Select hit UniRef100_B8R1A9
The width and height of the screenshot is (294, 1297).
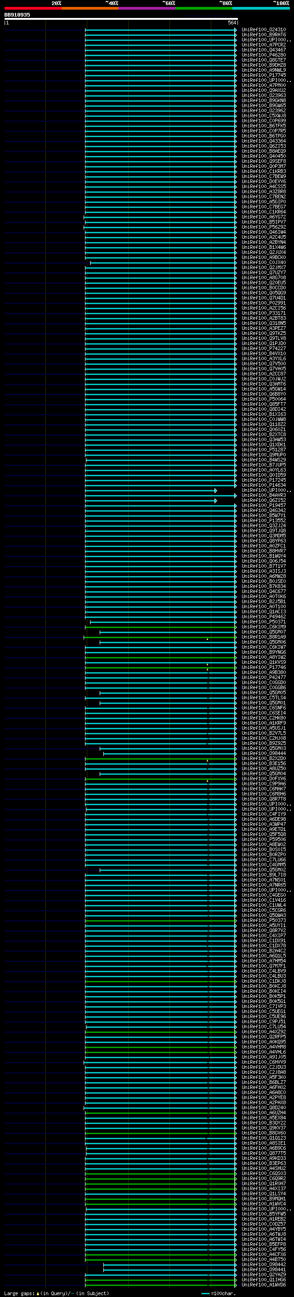pos(263,637)
